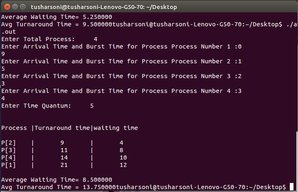This screenshot has width=298, height=192.
Task: Click the 'Average Waiting Time= 8.500000' line
Action: pos(56,180)
